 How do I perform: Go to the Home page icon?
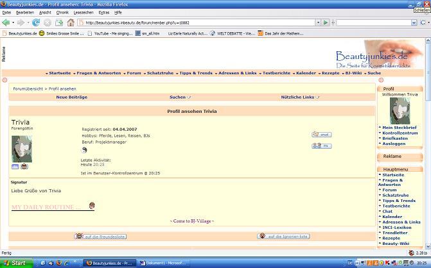(71, 22)
